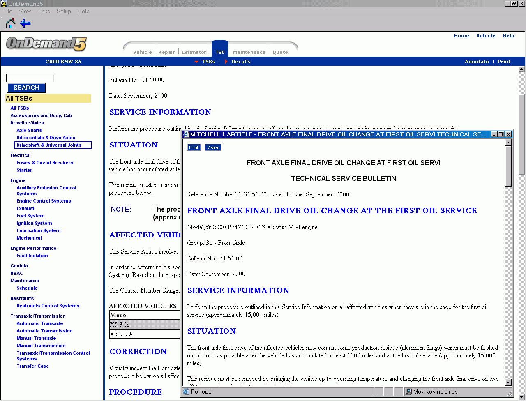
Task: Switch to the Maintenance tab
Action: pyautogui.click(x=249, y=52)
